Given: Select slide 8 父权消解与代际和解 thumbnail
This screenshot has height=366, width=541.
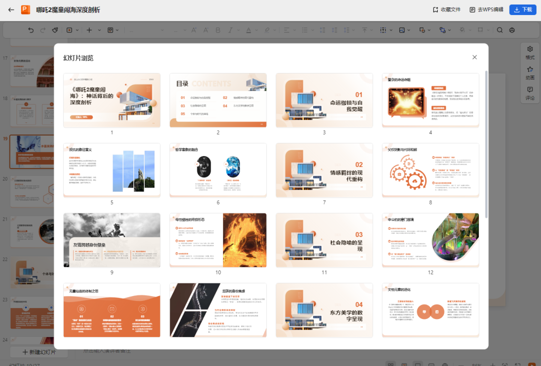Looking at the screenshot, I should click(x=431, y=170).
